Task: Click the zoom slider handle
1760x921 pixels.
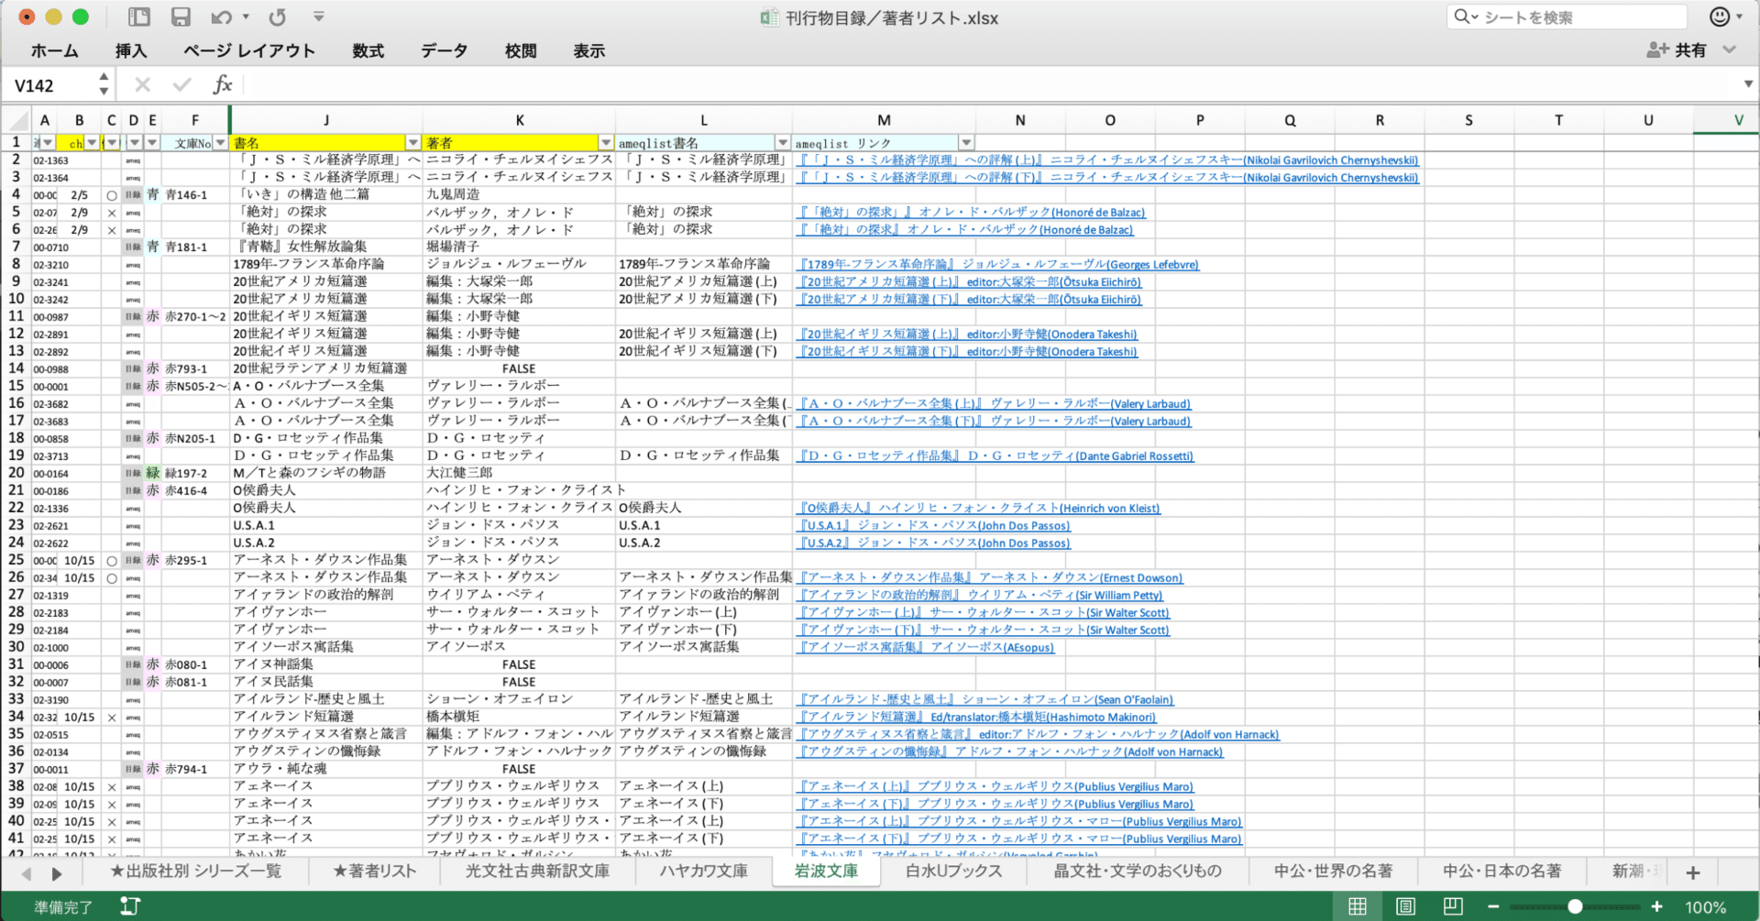Action: (x=1575, y=906)
